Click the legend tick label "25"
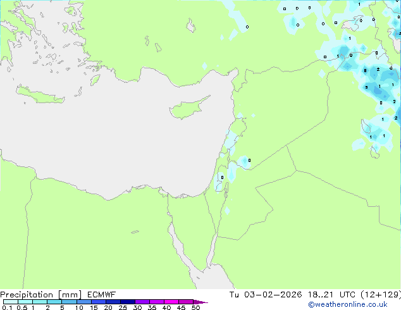Screen dimensions: 401x310 pyautogui.click(x=123, y=307)
